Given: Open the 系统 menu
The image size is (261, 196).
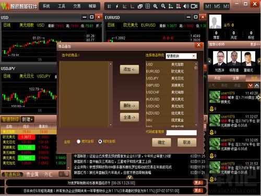Looking at the screenshot, I should click(46, 6).
